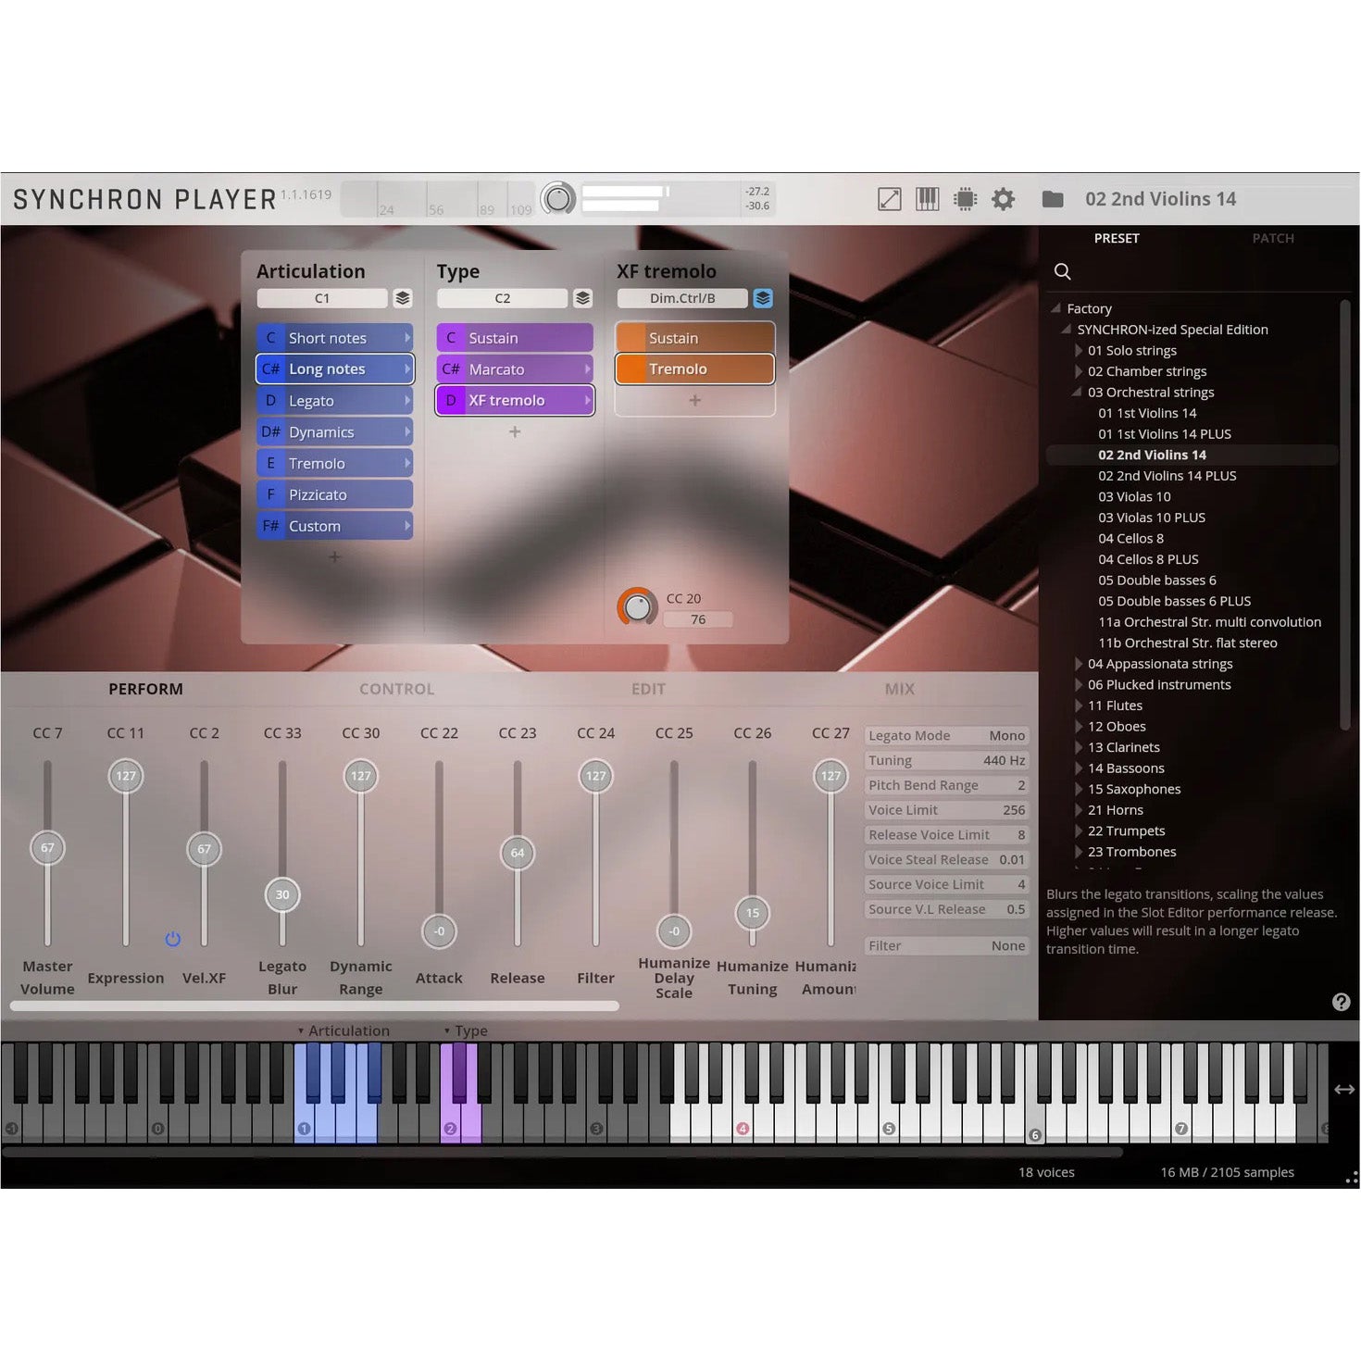The width and height of the screenshot is (1361, 1361).
Task: Click the window resize icon in toolbar
Action: tap(888, 198)
